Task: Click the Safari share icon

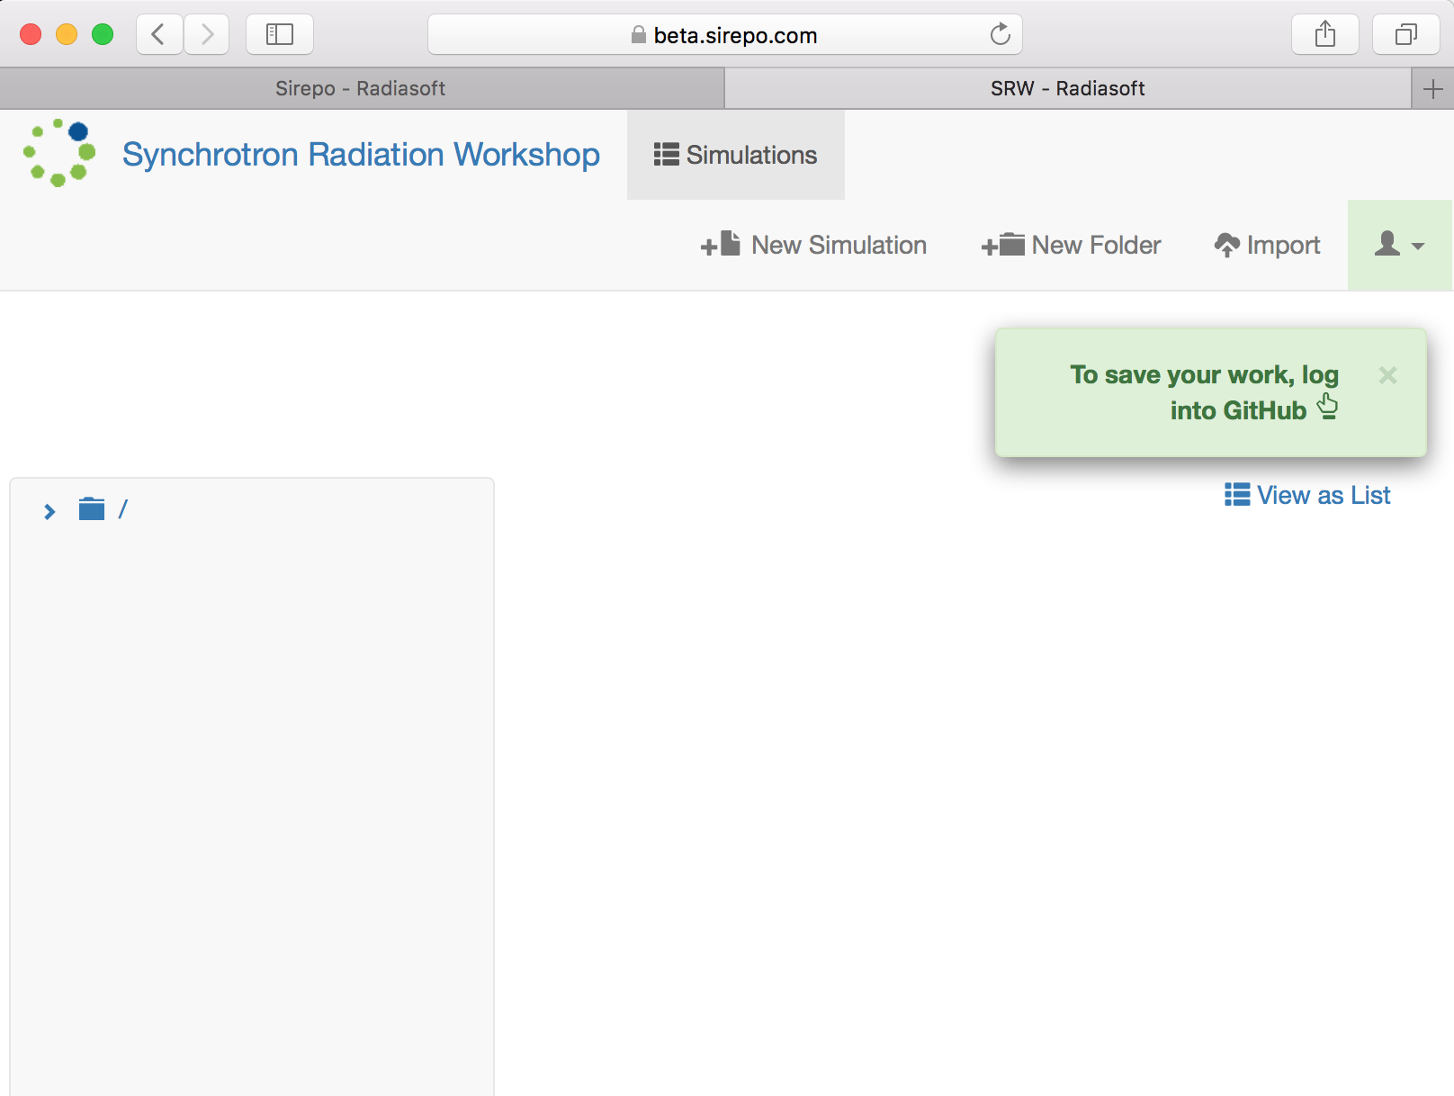Action: point(1324,34)
